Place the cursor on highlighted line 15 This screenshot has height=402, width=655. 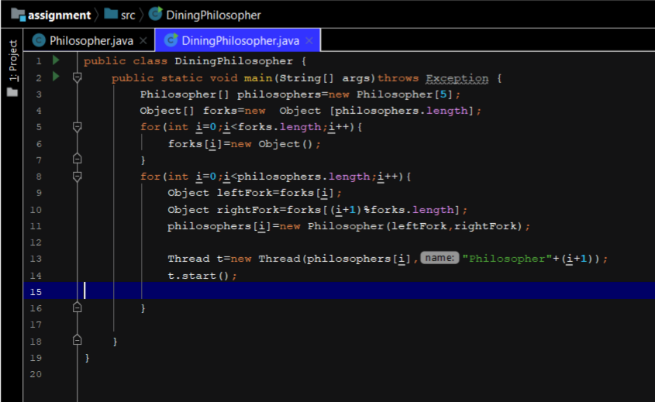pyautogui.click(x=340, y=291)
